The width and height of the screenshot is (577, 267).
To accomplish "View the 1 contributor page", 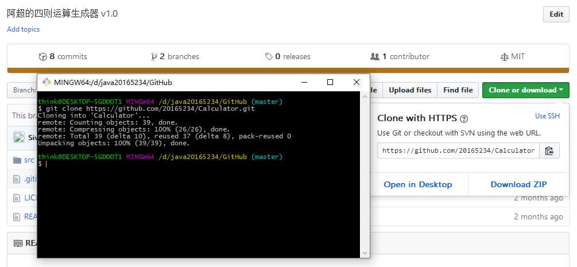I will coord(400,56).
